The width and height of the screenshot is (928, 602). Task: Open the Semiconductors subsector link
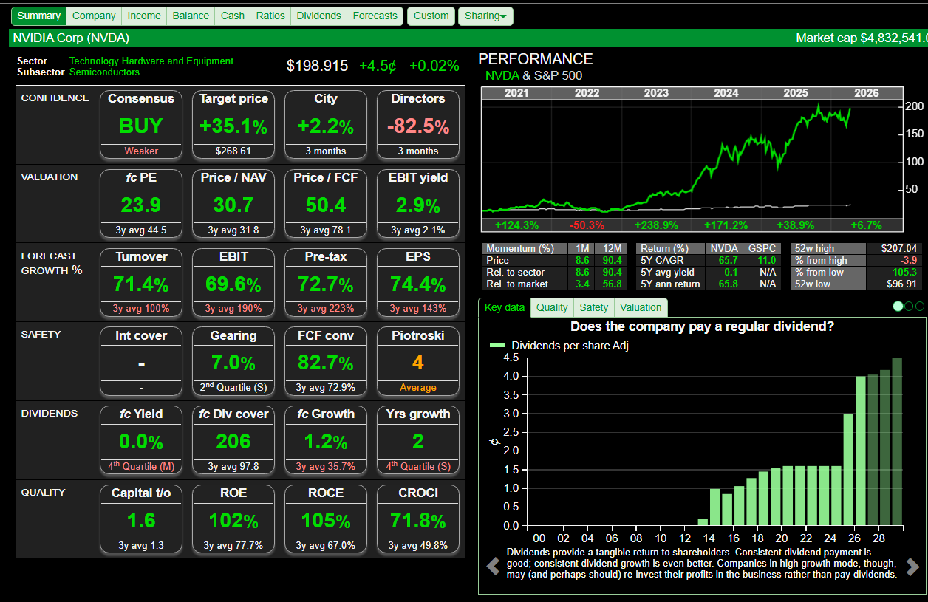pyautogui.click(x=104, y=72)
